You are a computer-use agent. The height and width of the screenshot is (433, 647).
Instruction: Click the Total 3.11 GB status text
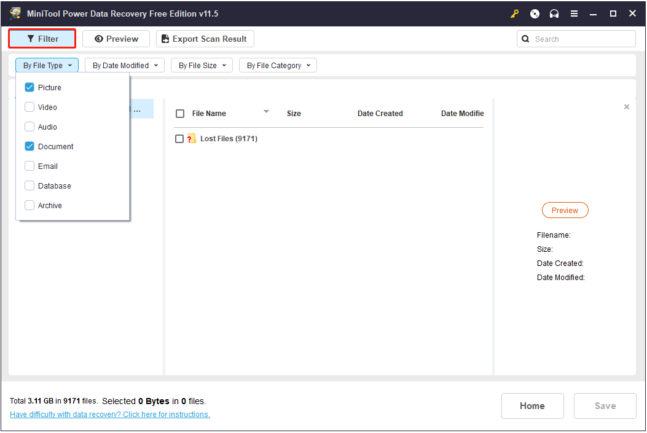(54, 401)
